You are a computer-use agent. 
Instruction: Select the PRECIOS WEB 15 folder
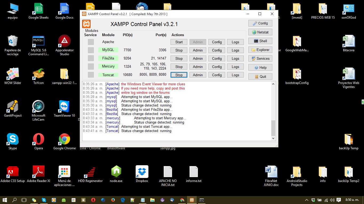pyautogui.click(x=323, y=11)
